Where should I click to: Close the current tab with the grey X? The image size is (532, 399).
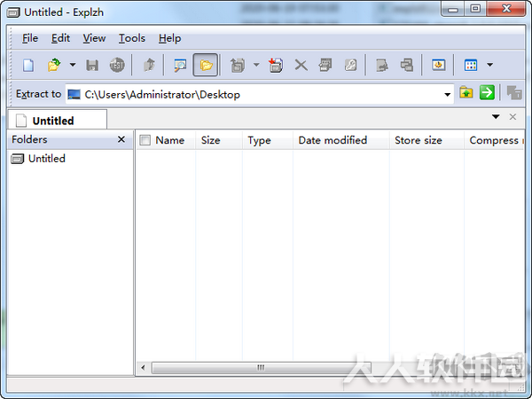(x=512, y=117)
